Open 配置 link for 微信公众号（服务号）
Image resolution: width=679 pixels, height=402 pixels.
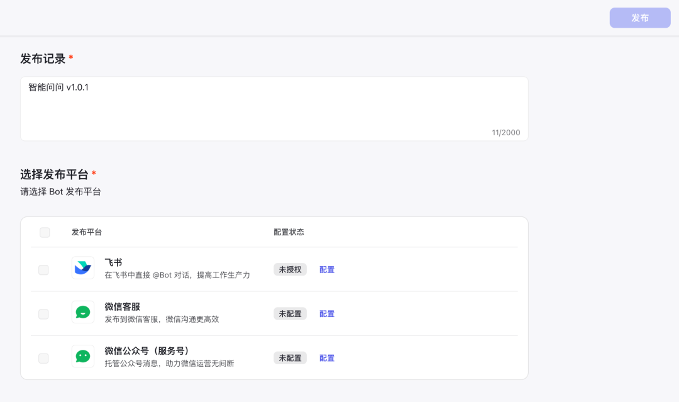pos(327,358)
